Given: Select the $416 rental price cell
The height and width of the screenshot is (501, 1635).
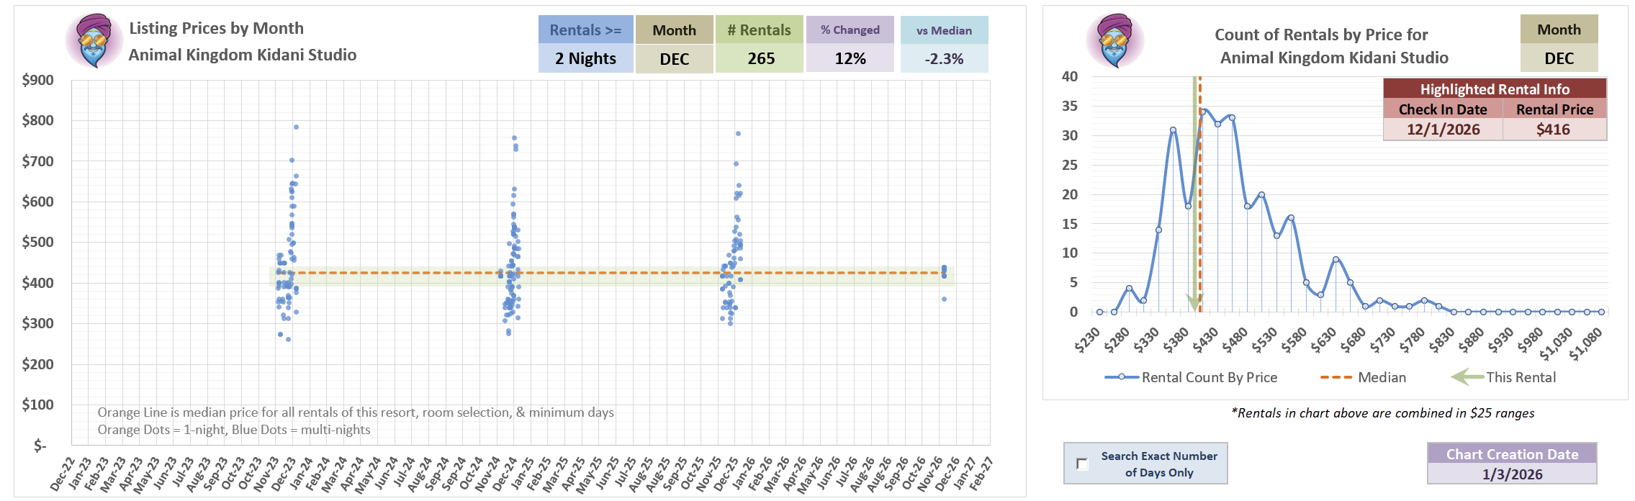Looking at the screenshot, I should tap(1554, 130).
